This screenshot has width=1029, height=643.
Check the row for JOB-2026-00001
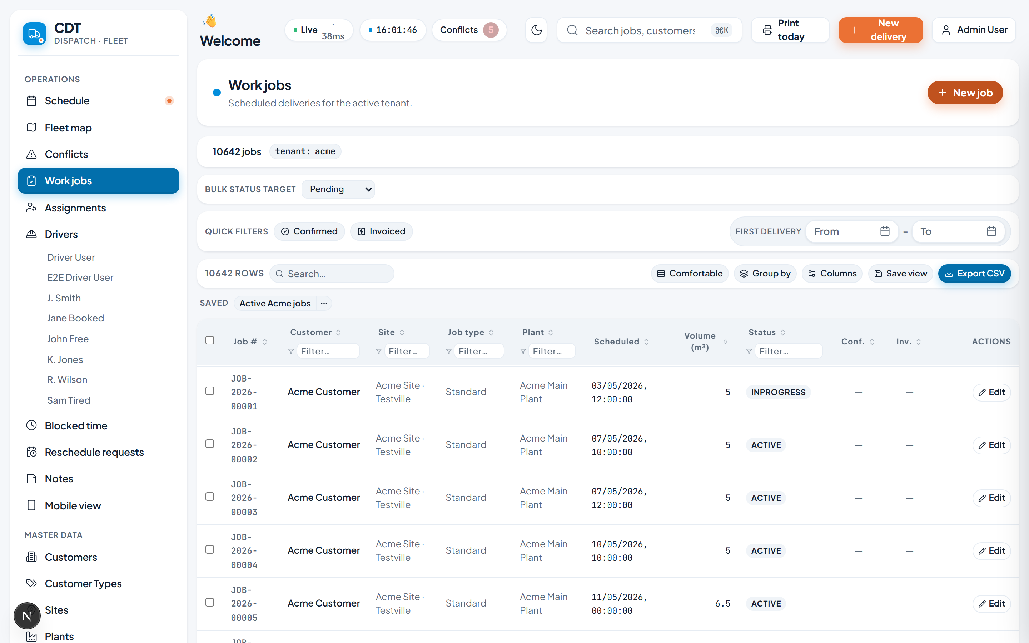tap(210, 391)
